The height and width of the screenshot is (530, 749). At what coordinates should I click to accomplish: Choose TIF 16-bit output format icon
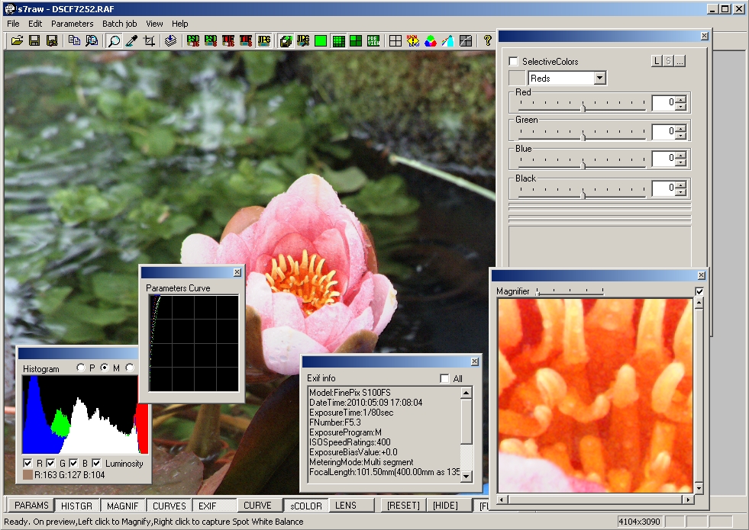click(x=228, y=41)
